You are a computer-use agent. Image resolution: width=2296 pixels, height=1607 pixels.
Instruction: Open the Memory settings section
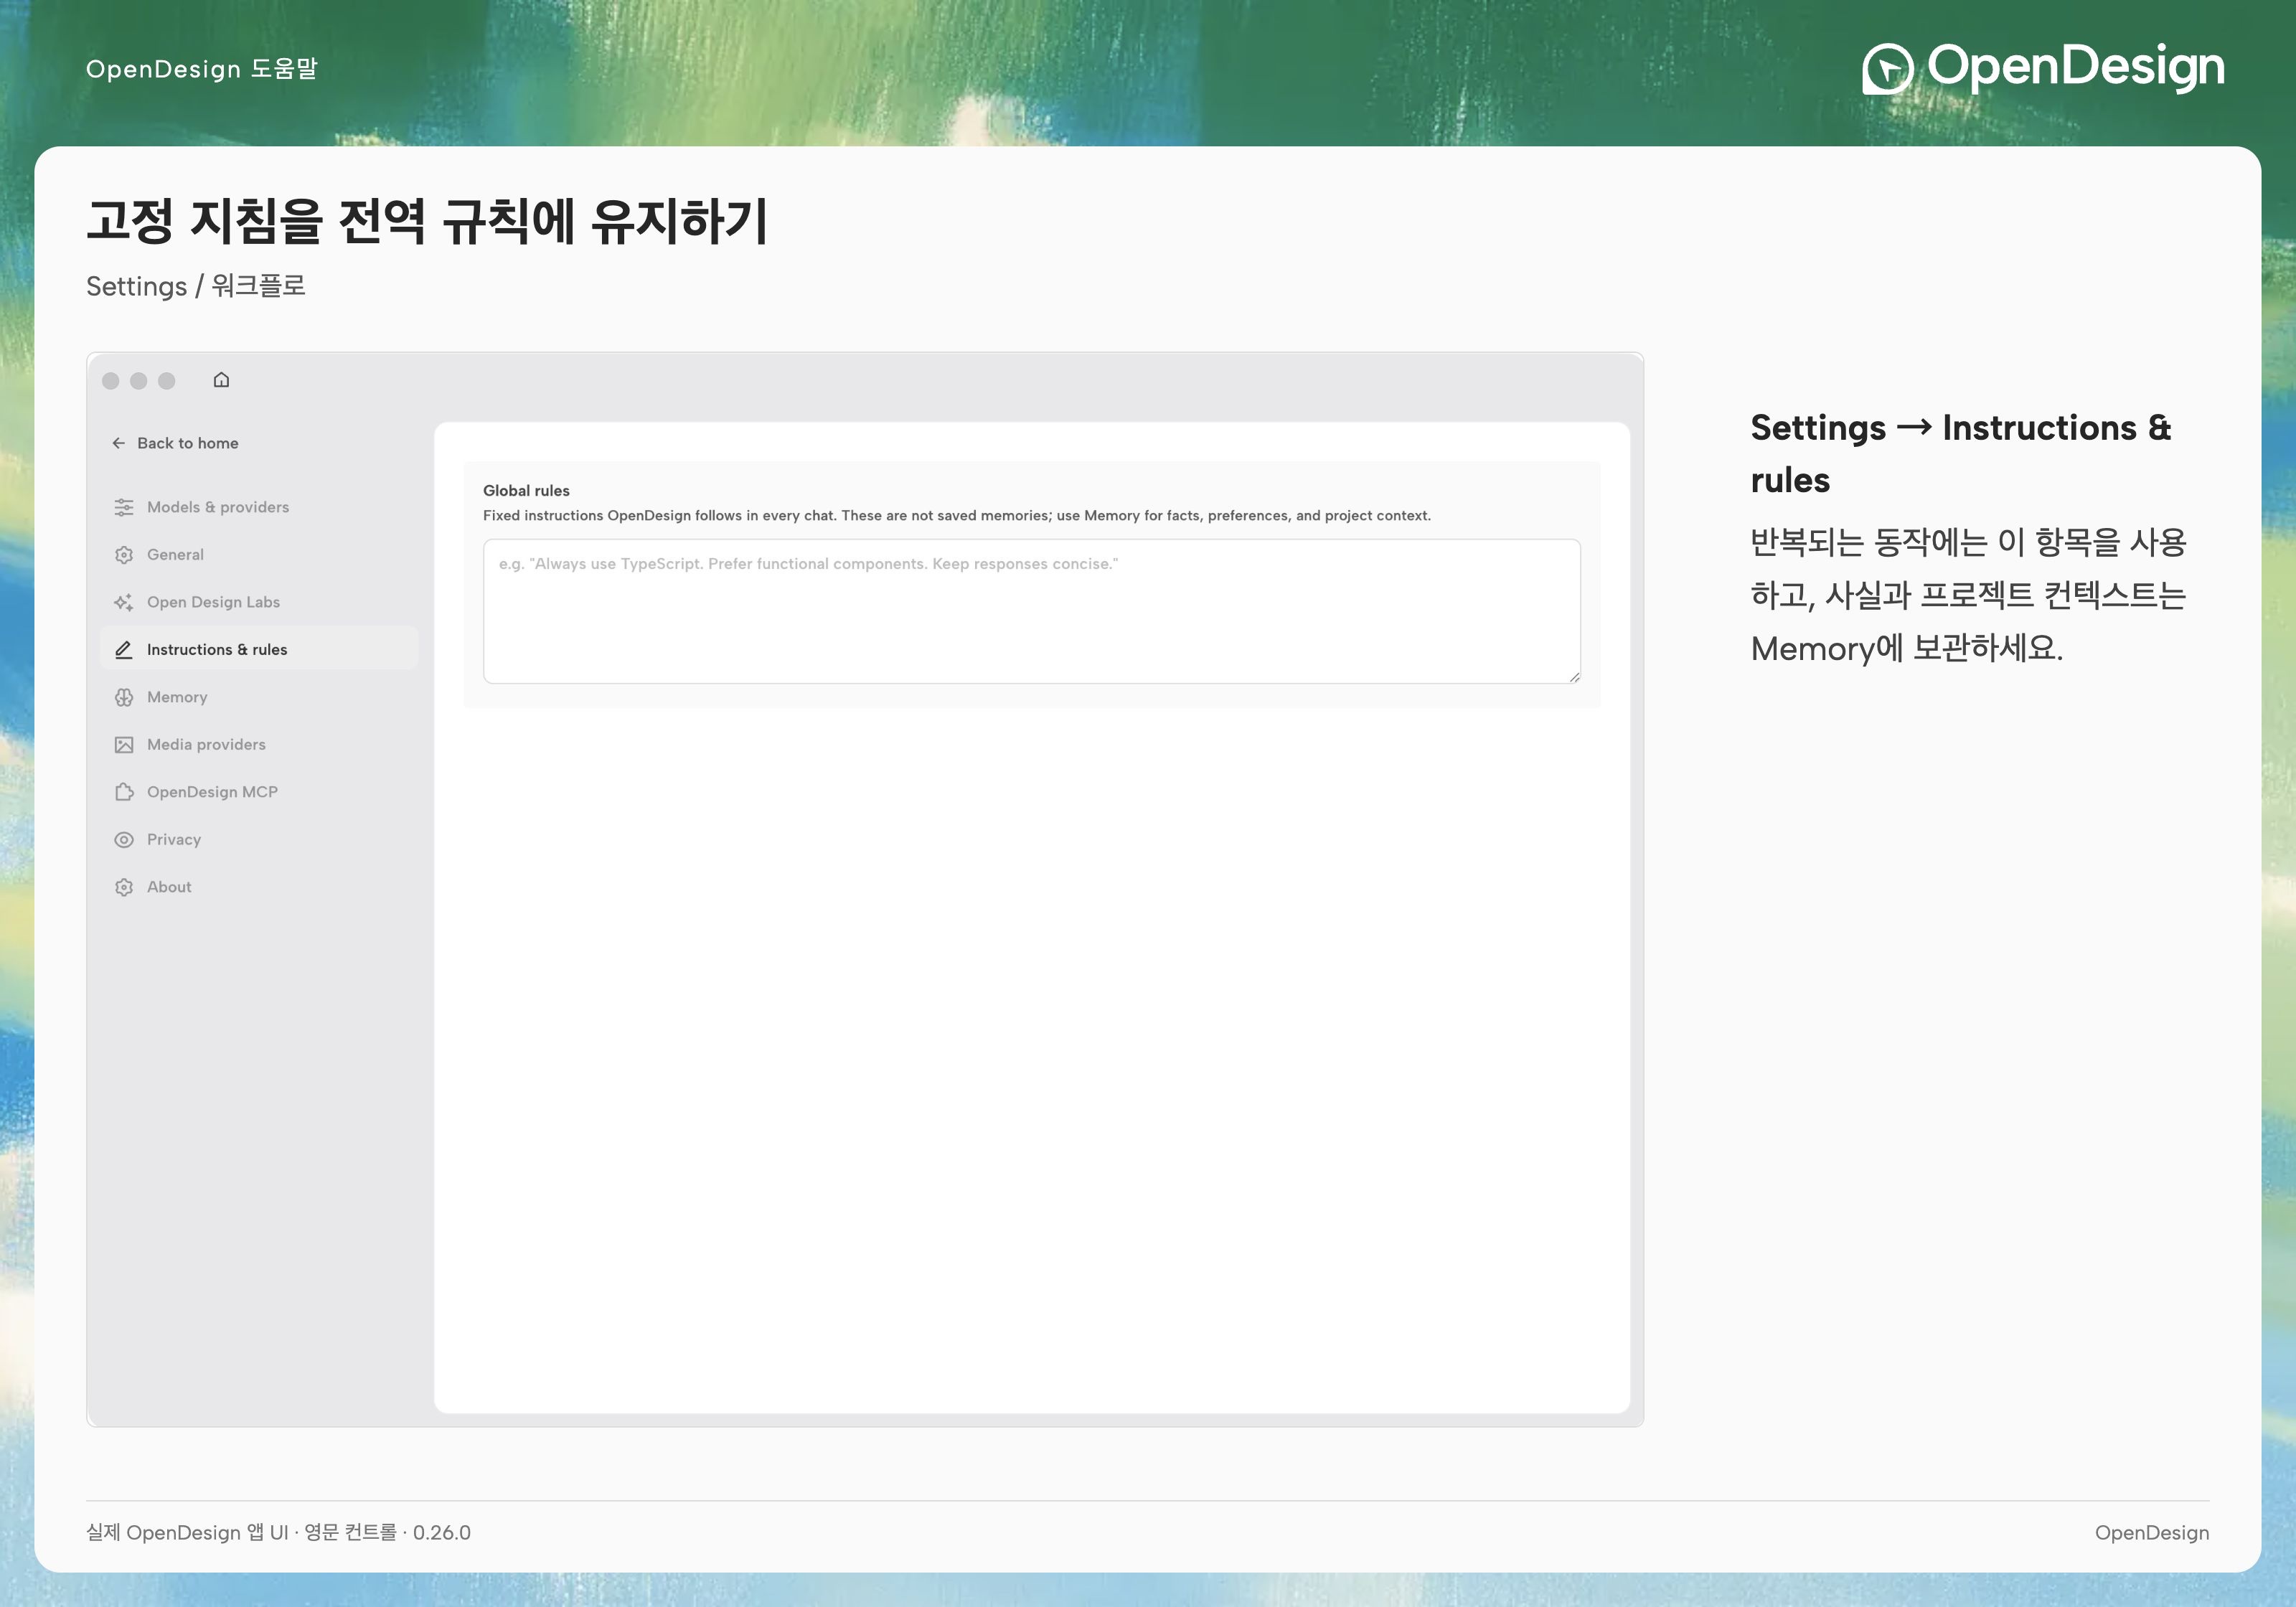pos(258,697)
